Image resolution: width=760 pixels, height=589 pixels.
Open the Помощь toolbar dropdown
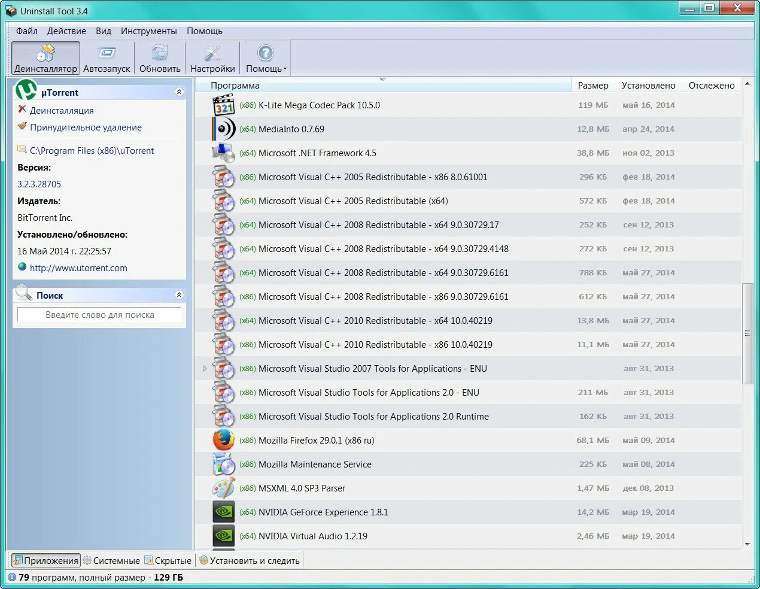pyautogui.click(x=266, y=58)
